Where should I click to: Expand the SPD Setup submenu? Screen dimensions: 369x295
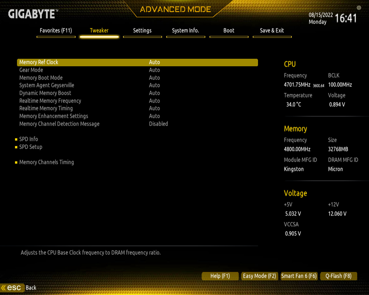coord(31,147)
